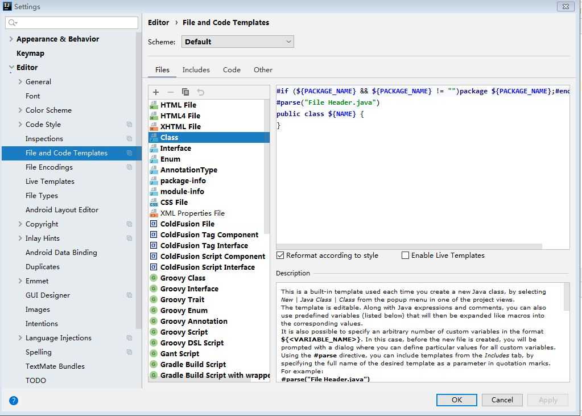Image resolution: width=582 pixels, height=416 pixels.
Task: Click into the template code editor
Action: [x=423, y=167]
